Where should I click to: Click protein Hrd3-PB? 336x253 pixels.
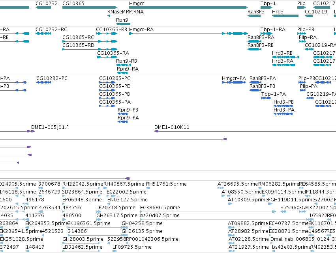click(283, 102)
